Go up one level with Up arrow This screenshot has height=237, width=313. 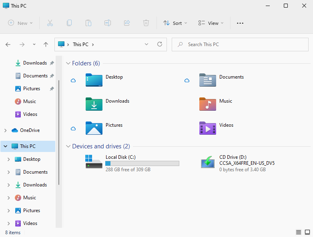46,45
